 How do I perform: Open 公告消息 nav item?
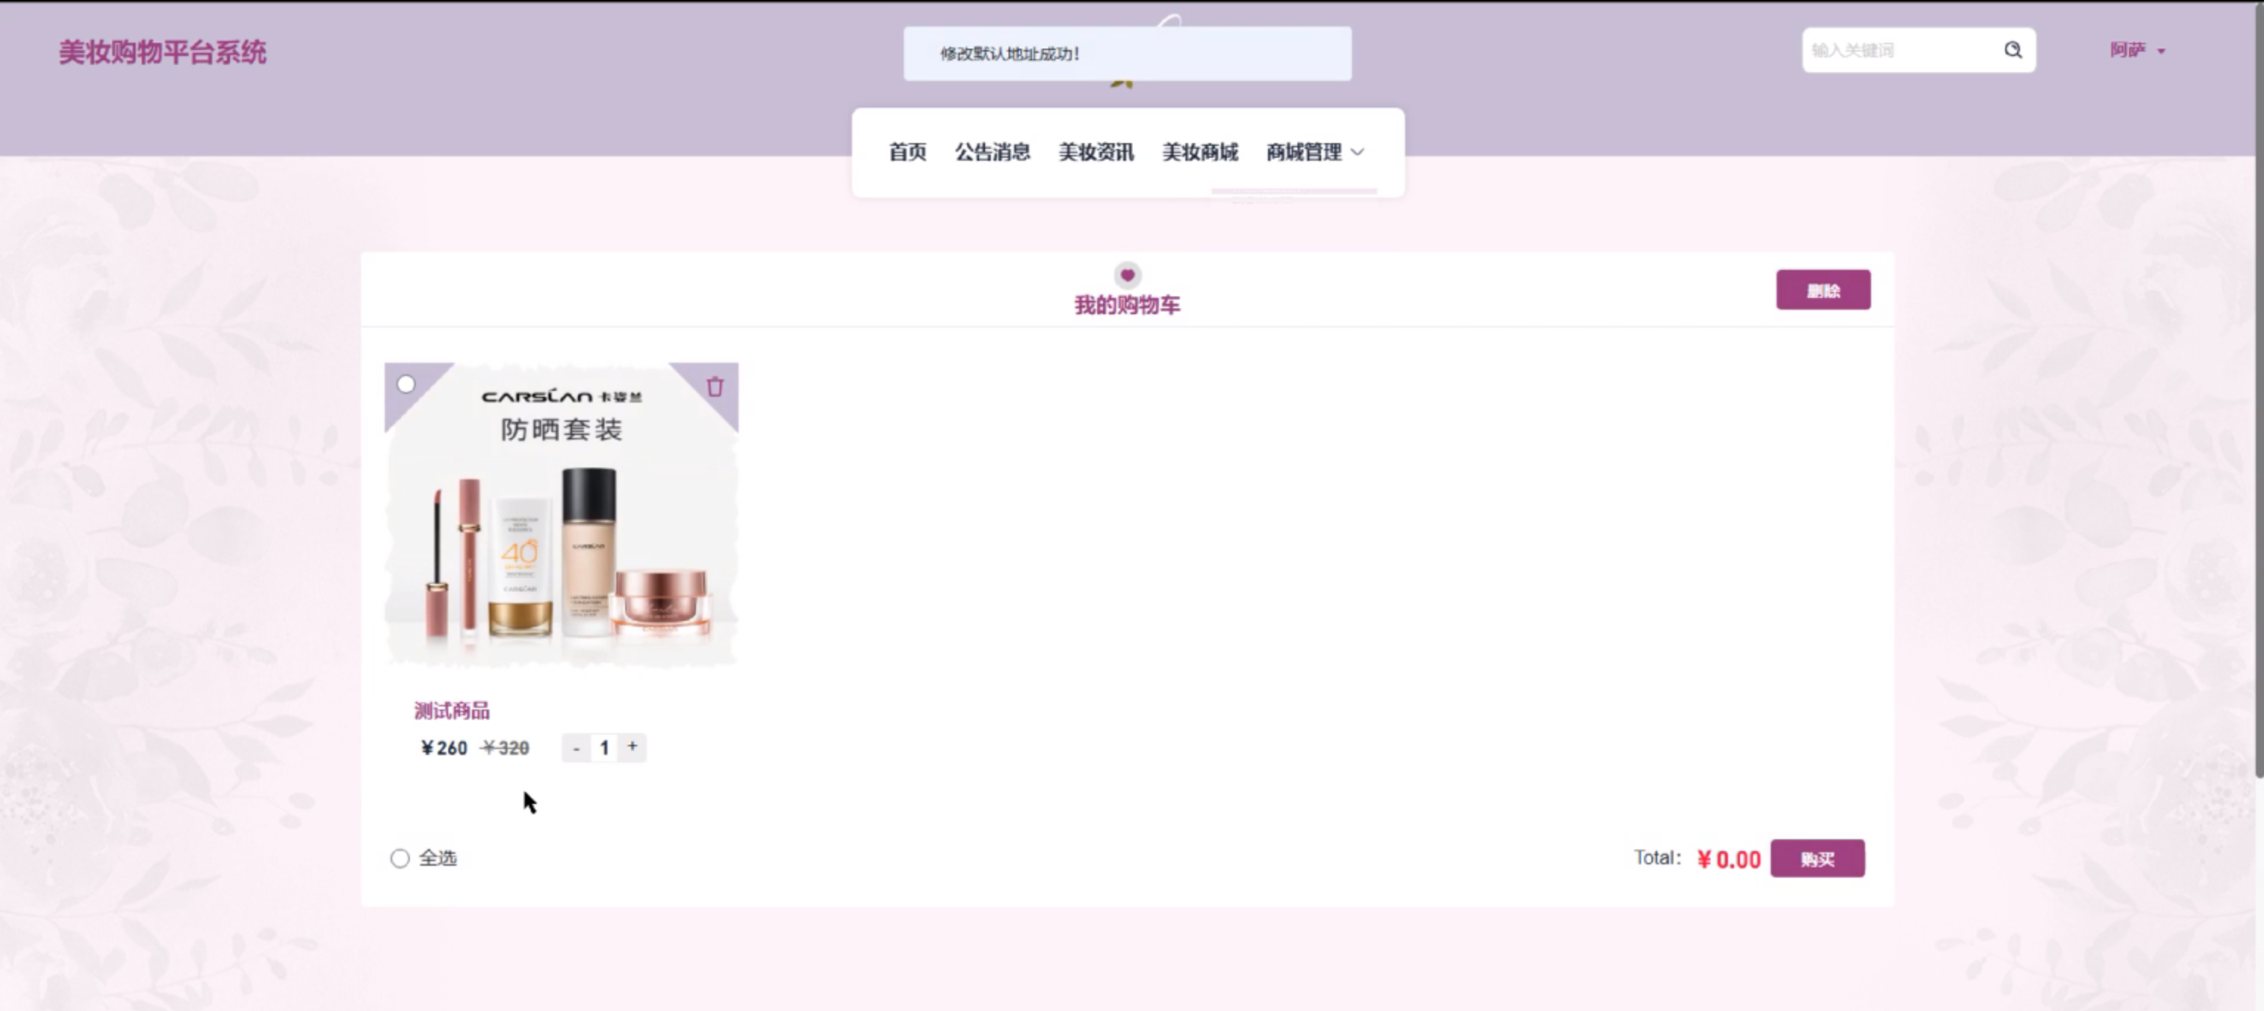coord(992,152)
